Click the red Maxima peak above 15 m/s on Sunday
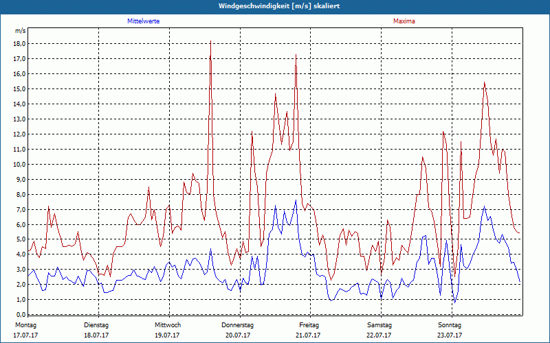The width and height of the screenshot is (550, 343). click(x=485, y=82)
